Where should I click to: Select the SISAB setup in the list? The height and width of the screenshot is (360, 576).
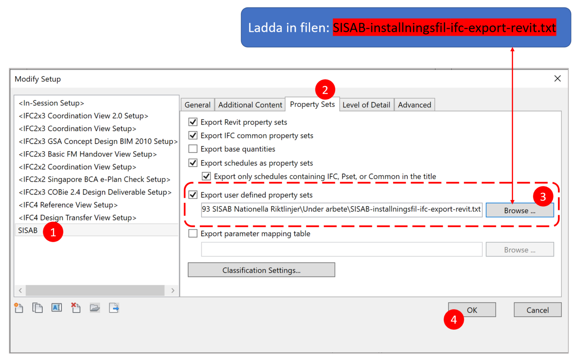point(96,230)
